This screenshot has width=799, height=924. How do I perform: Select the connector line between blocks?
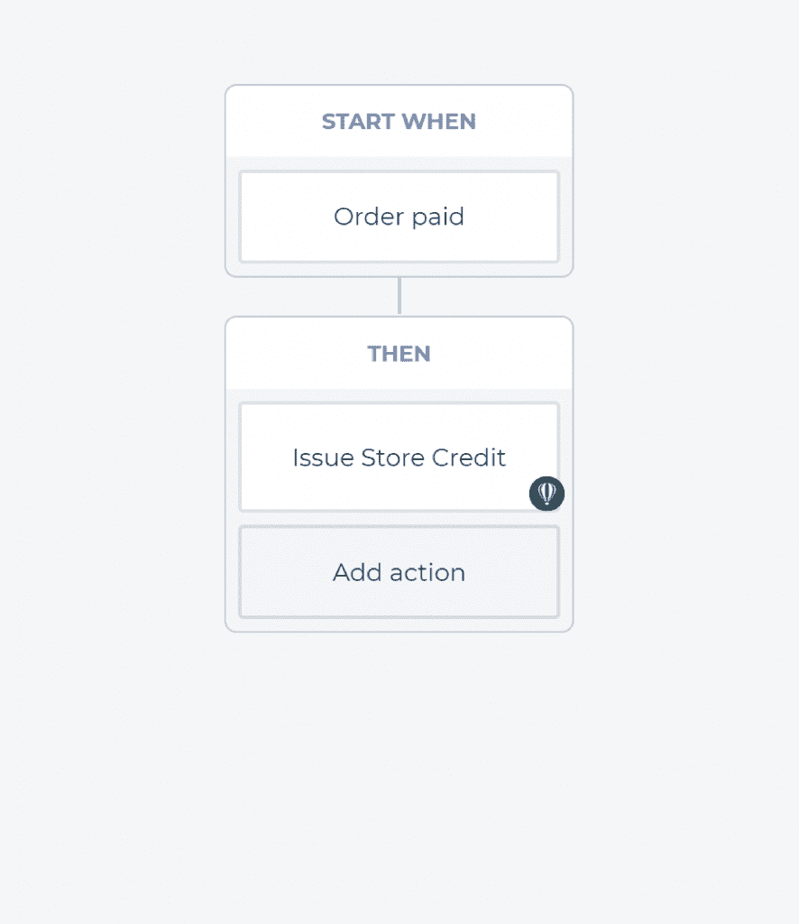pyautogui.click(x=399, y=296)
